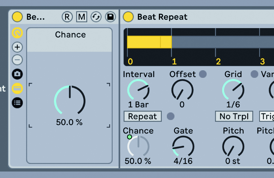
Task: Click the Beat Repeat title bar
Action: point(197,17)
